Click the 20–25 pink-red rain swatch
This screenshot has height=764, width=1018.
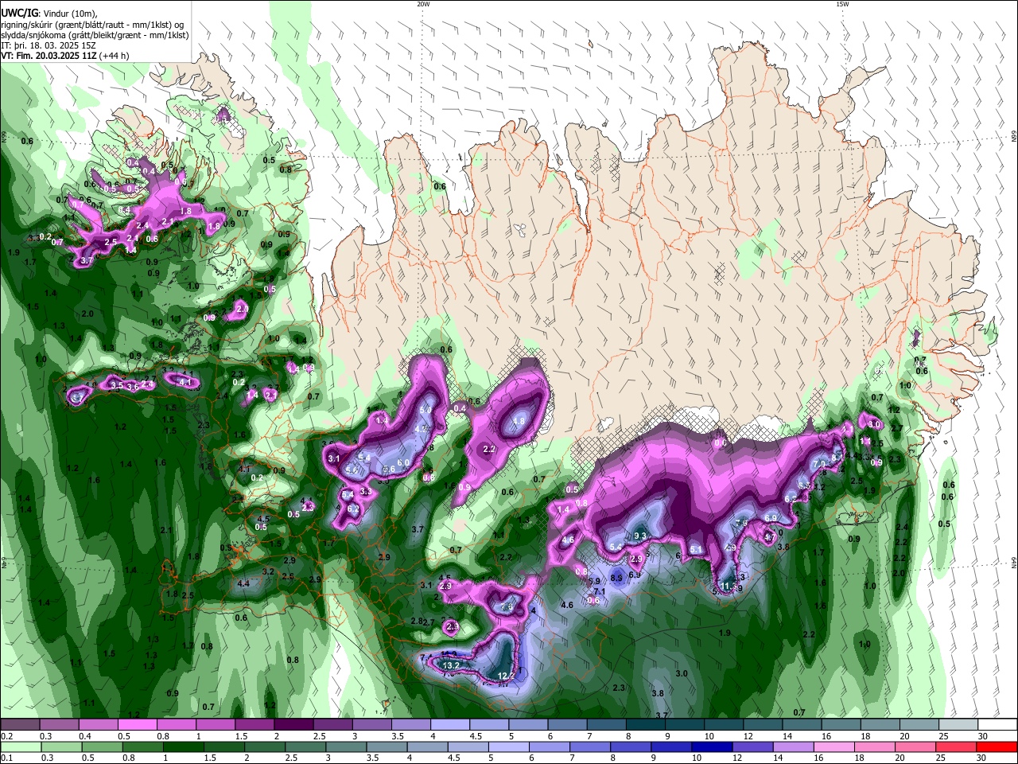(955, 747)
